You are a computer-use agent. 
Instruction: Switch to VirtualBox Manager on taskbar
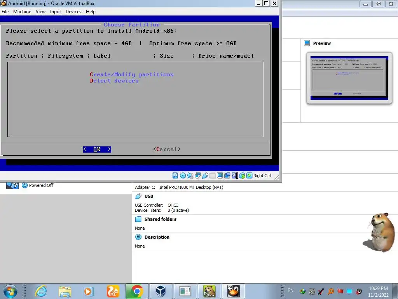(x=161, y=291)
